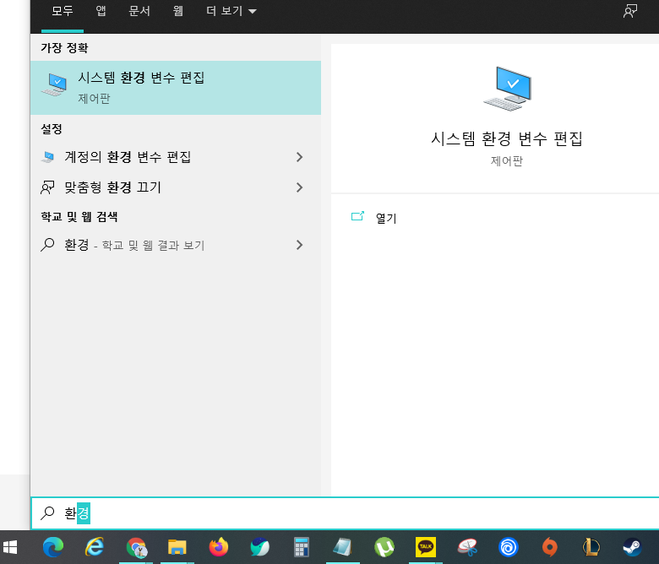Screen dimensions: 659x564
Task: Click the search input field containing 환경
Action: (x=345, y=513)
